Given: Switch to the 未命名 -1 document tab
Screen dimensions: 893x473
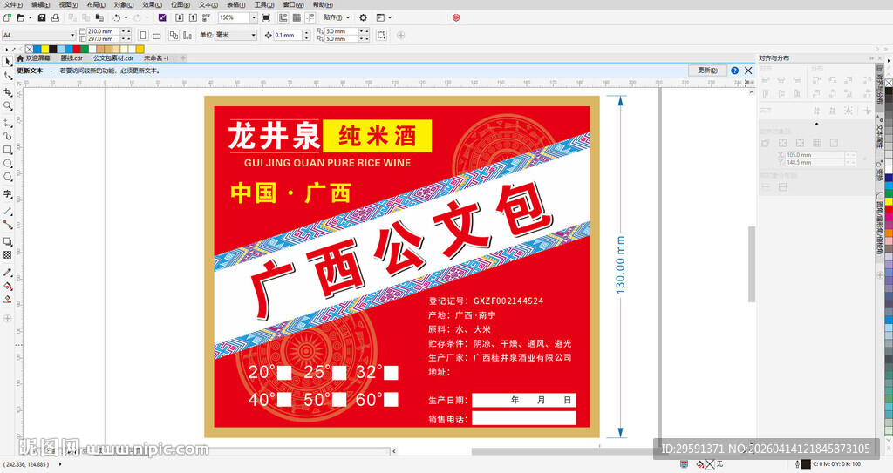Looking at the screenshot, I should [x=156, y=58].
